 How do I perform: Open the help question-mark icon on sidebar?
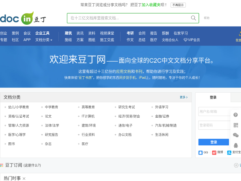236,115
